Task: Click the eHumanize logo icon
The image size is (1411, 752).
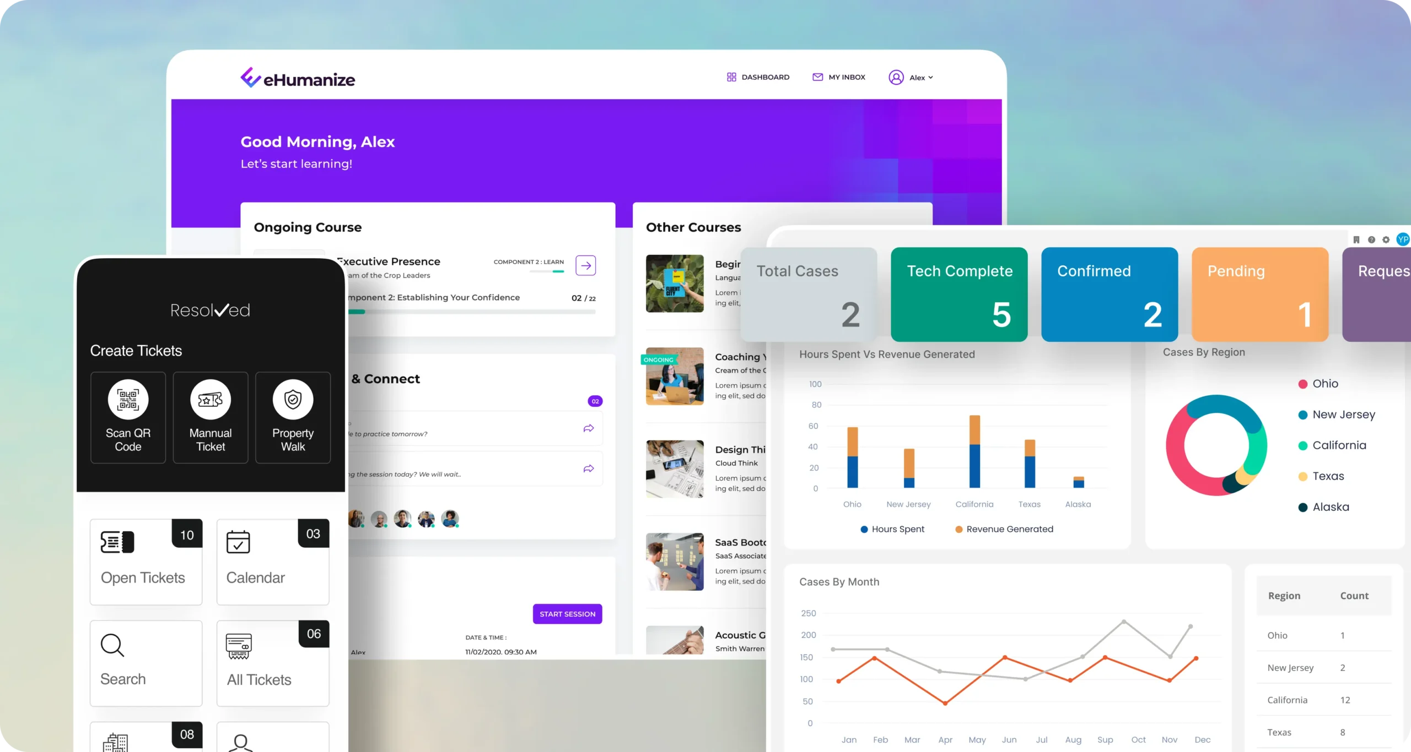Action: click(249, 78)
